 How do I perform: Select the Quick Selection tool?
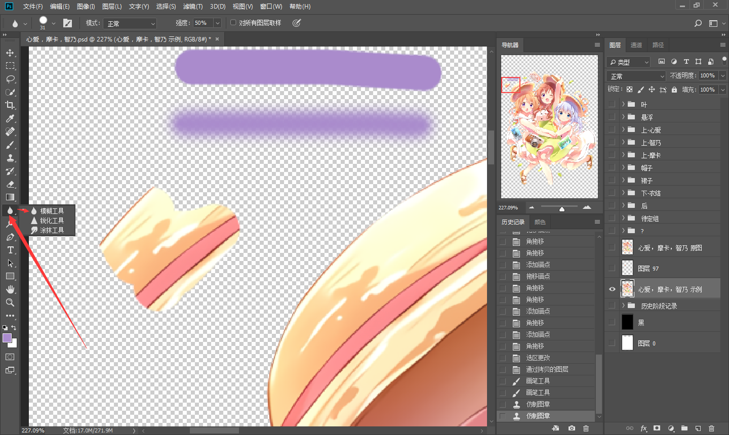click(10, 92)
